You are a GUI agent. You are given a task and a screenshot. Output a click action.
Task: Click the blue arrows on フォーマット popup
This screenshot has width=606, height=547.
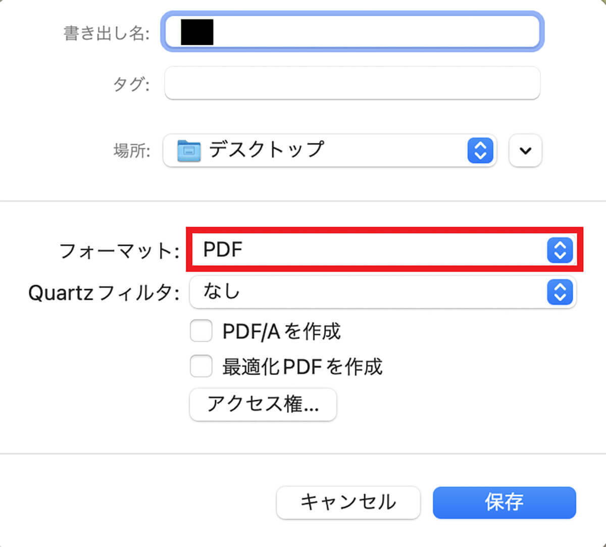(560, 250)
